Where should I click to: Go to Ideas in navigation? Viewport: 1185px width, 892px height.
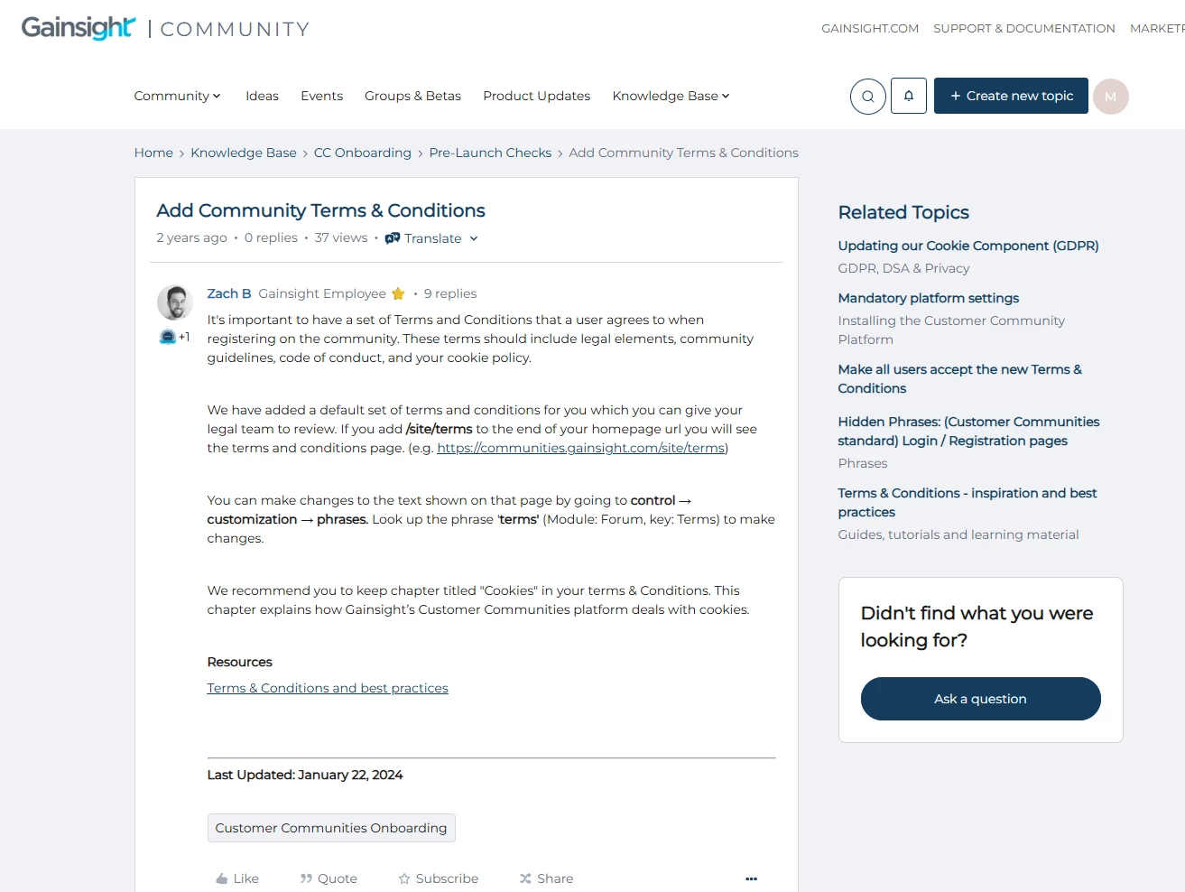point(262,96)
